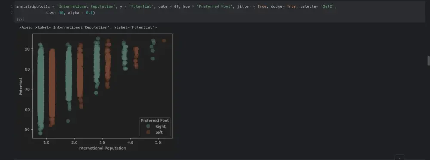Click the 50 y-axis tick label
The width and height of the screenshot is (430, 160).
pyautogui.click(x=27, y=130)
